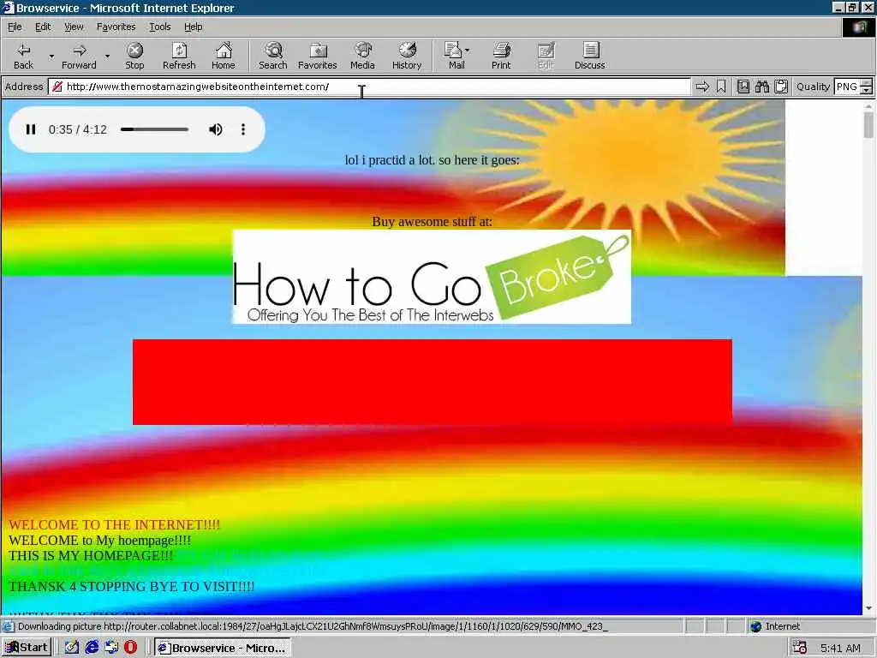Click the How to Go Broke banner
The height and width of the screenshot is (658, 877).
pyautogui.click(x=432, y=277)
